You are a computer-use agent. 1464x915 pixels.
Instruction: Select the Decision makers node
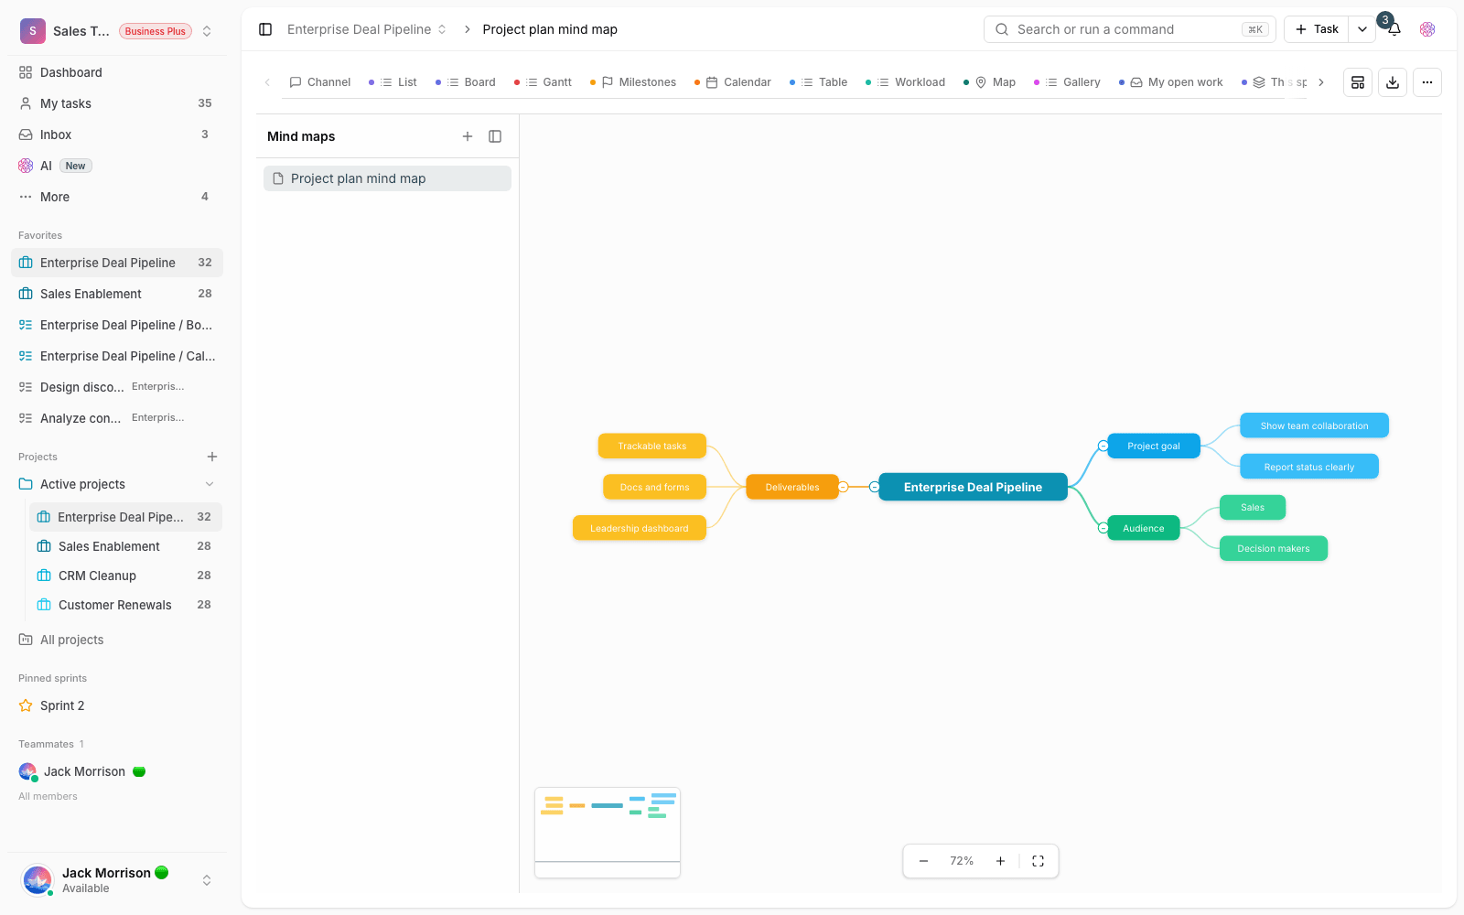(1274, 549)
